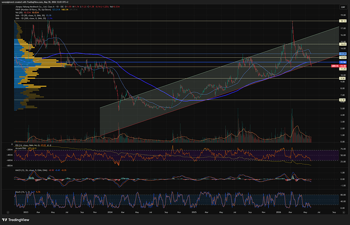Click the 6.30 price line label
The image size is (350, 225).
(342, 100)
